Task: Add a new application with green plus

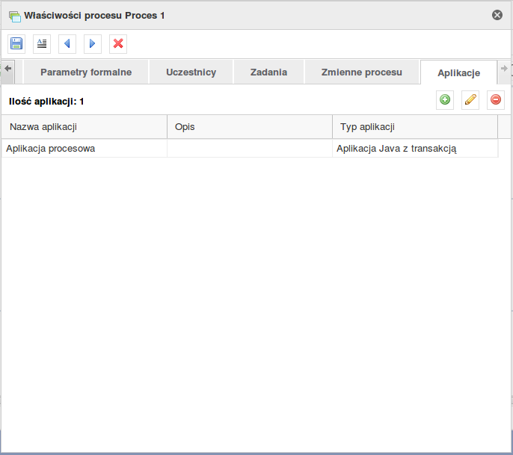Action: click(x=445, y=100)
